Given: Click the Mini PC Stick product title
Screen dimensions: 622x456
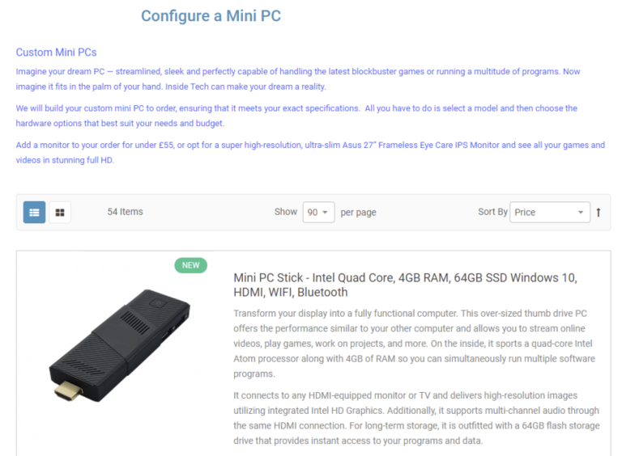Looking at the screenshot, I should (x=405, y=285).
